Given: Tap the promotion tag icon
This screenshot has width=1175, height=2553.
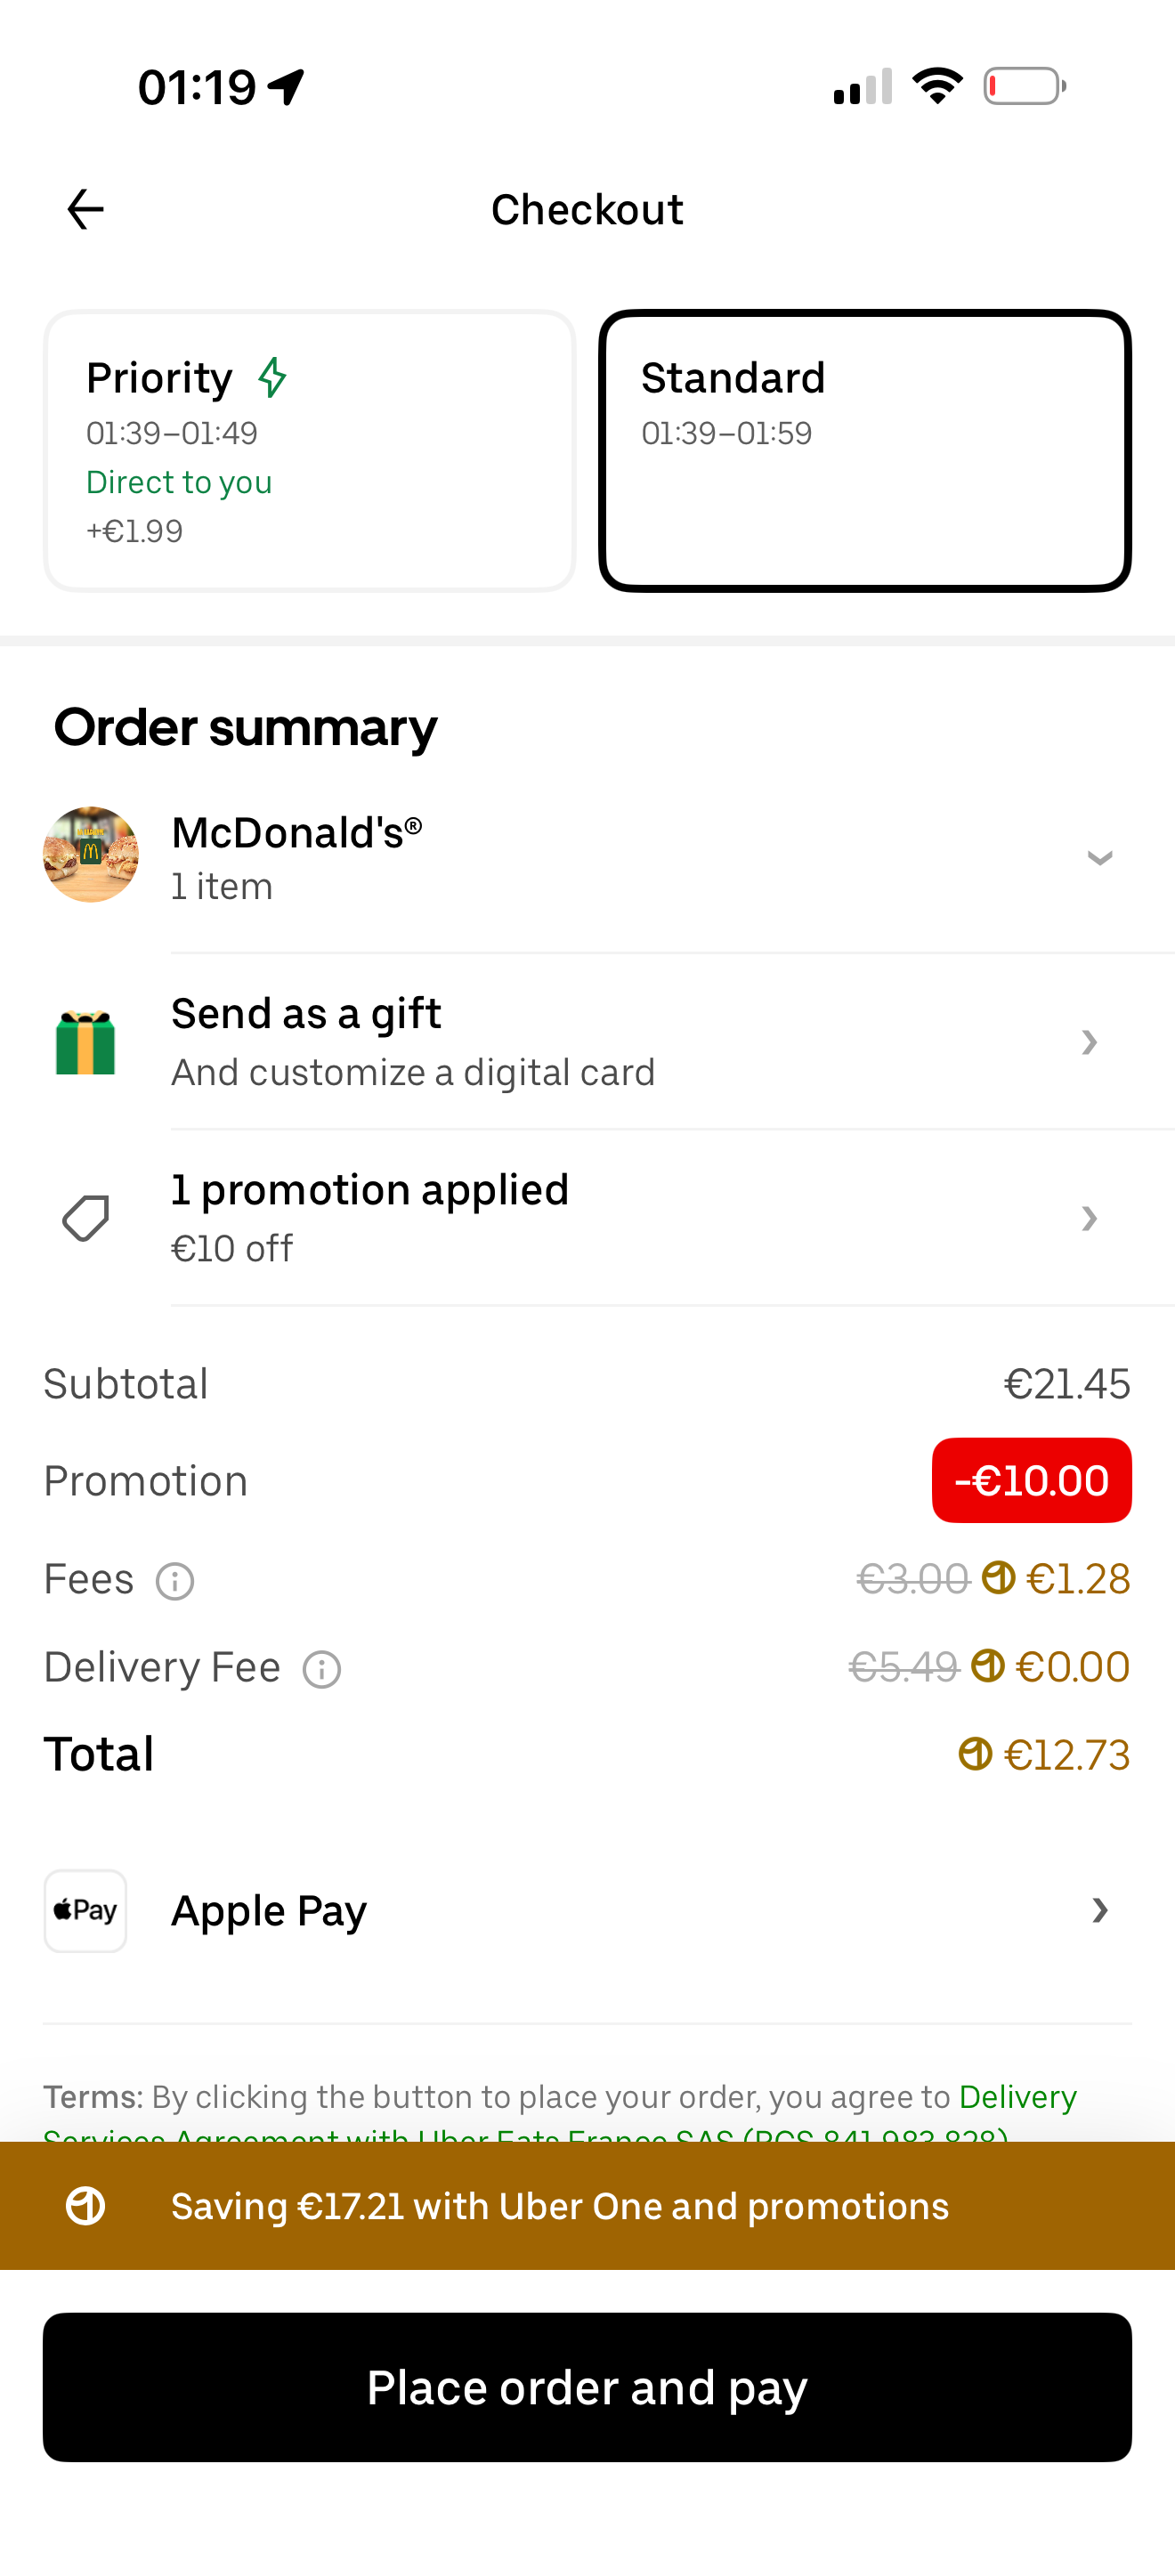Looking at the screenshot, I should tap(85, 1218).
